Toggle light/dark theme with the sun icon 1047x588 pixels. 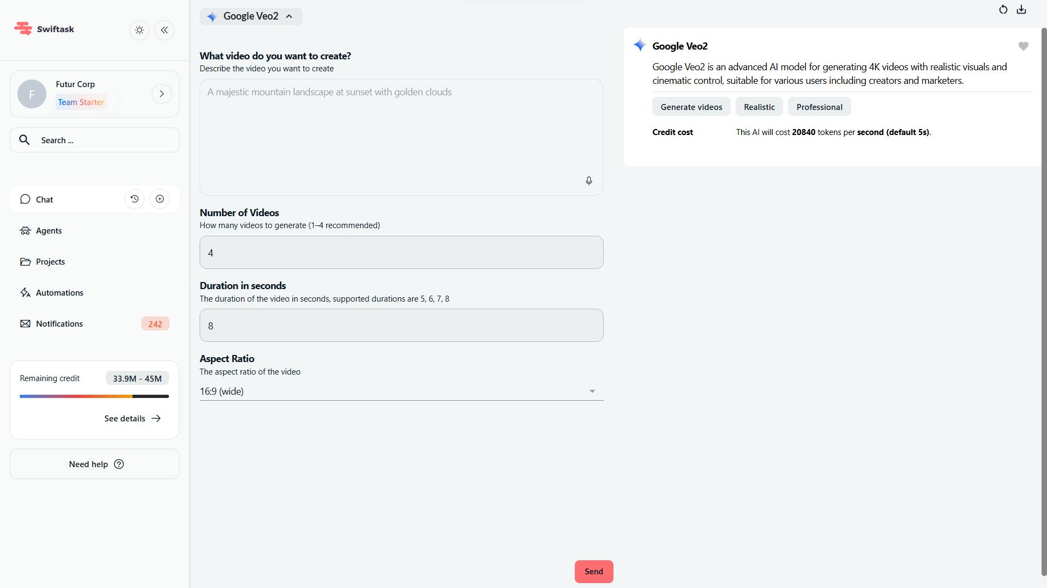point(139,30)
